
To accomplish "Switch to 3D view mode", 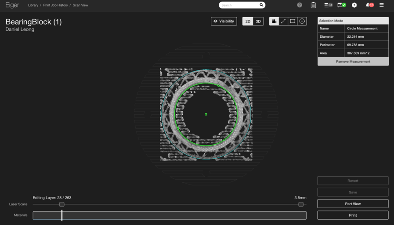I will 258,21.
